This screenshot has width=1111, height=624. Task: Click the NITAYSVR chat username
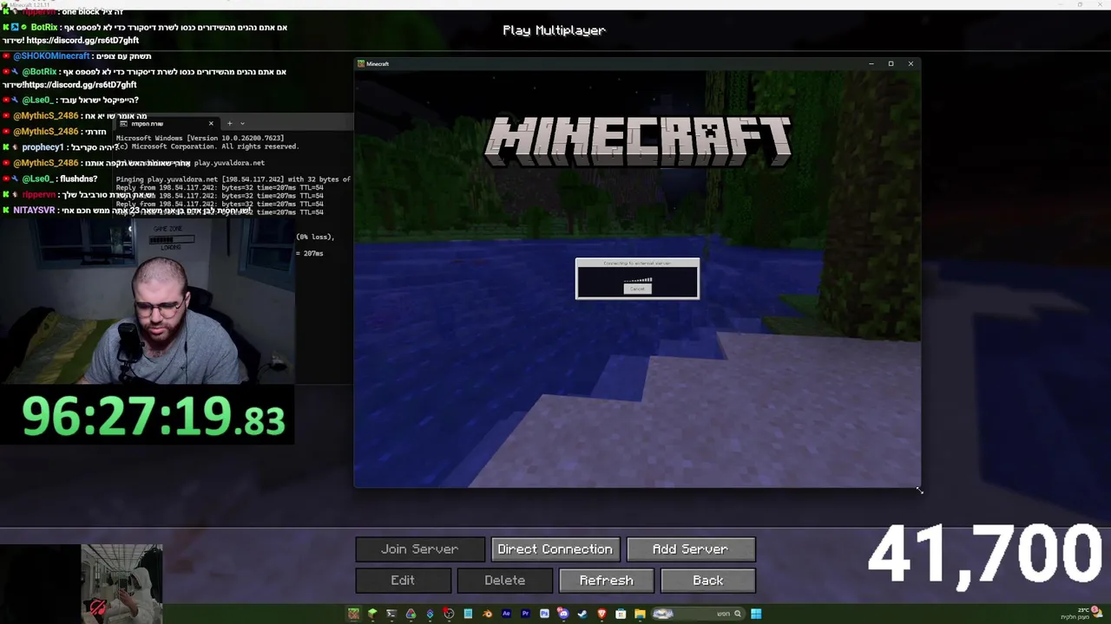tap(34, 210)
